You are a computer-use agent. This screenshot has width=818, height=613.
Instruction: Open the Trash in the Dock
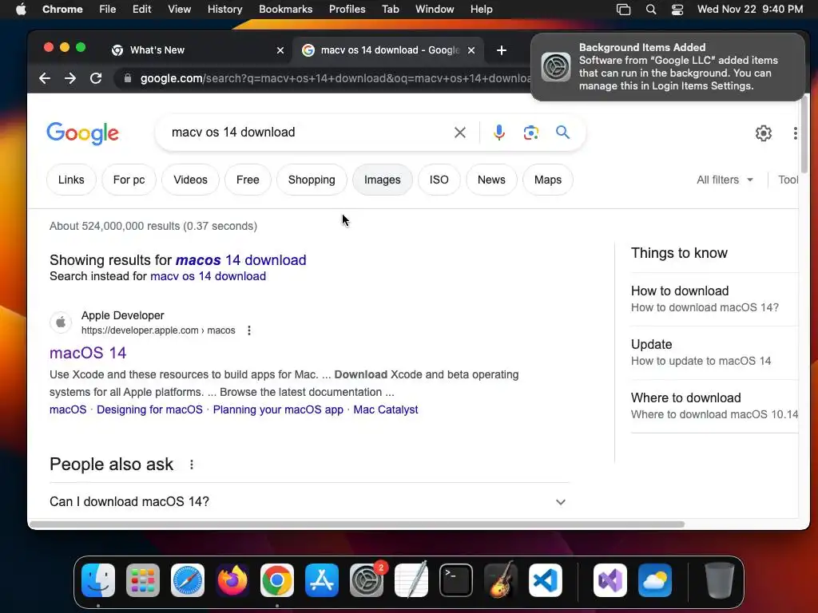click(720, 580)
